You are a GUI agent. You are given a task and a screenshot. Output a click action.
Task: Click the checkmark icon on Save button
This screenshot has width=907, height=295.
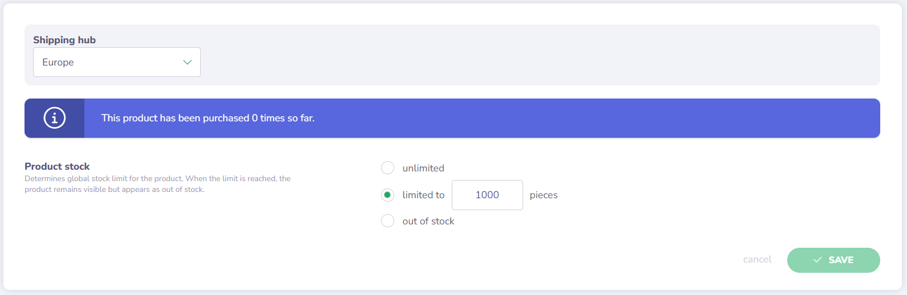(x=817, y=260)
